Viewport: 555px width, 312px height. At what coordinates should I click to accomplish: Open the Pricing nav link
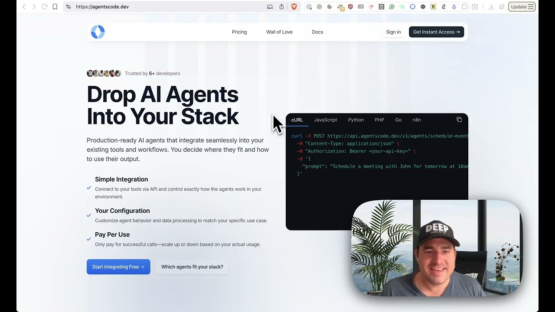[x=239, y=32]
